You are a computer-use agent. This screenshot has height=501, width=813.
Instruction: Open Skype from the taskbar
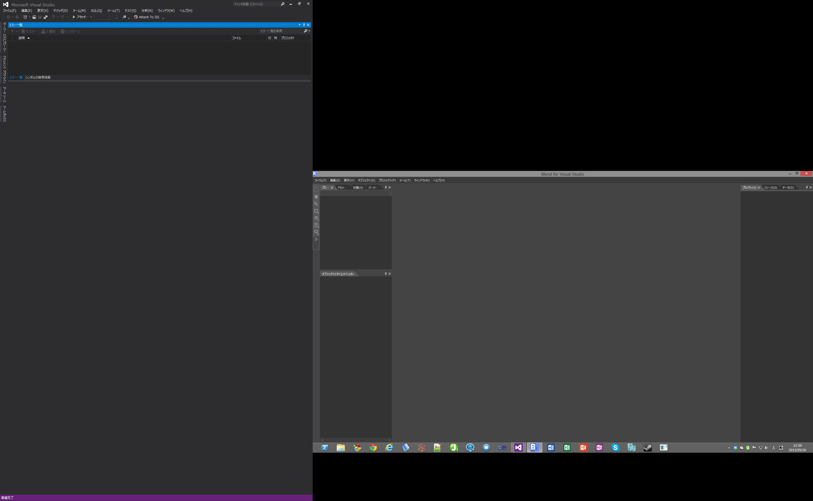coord(615,448)
